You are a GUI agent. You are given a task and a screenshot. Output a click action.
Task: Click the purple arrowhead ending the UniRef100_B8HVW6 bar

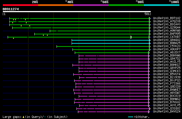149,56
